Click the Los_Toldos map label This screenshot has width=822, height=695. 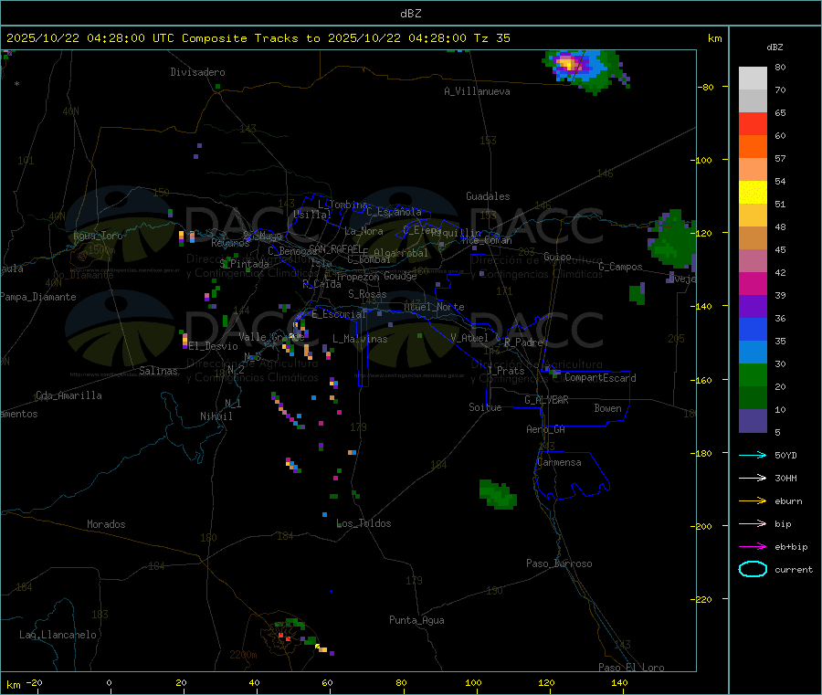[x=364, y=523]
